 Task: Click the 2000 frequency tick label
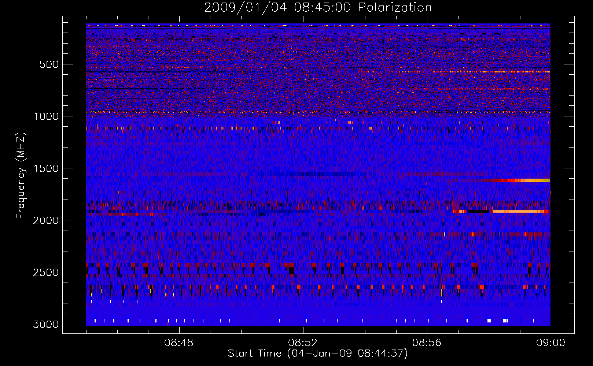[46, 220]
